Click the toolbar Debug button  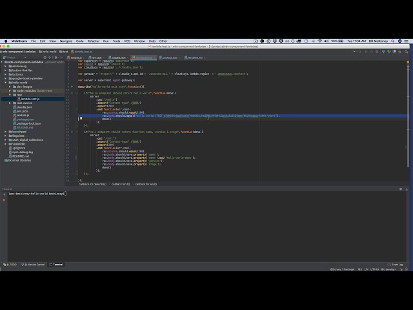[366, 52]
